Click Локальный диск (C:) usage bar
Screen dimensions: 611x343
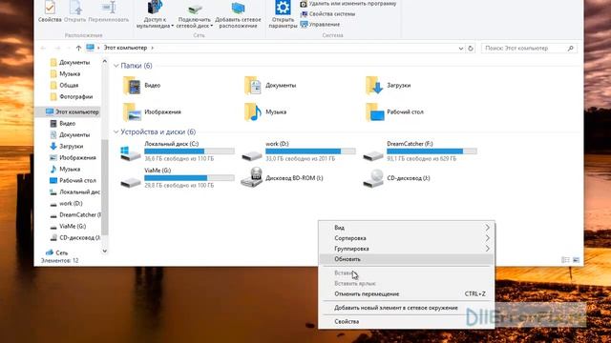click(189, 151)
